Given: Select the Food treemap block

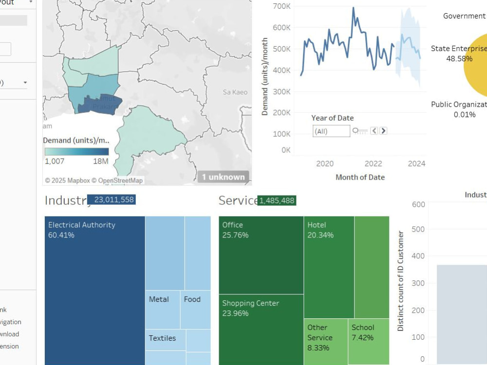Looking at the screenshot, I should [195, 310].
